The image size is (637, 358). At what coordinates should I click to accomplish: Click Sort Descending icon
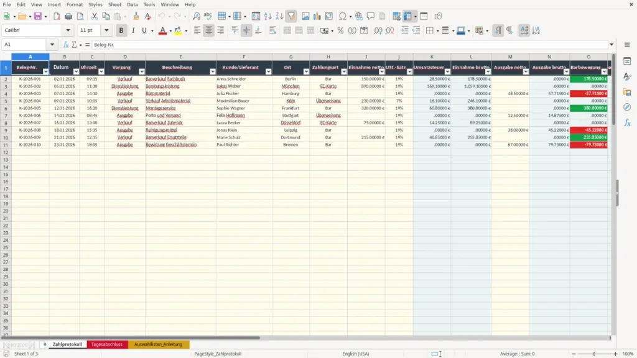(x=279, y=16)
